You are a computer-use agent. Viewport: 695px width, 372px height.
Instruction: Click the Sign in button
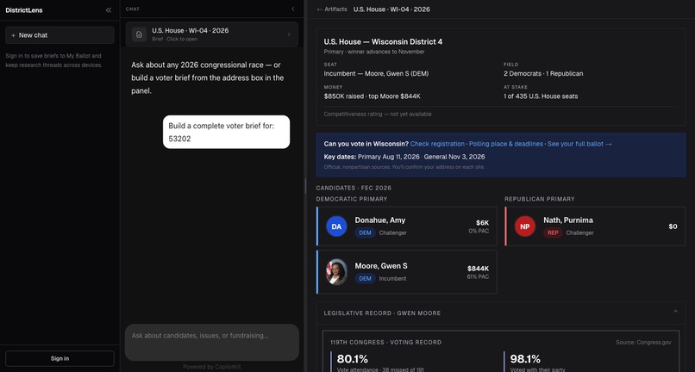tap(59, 359)
